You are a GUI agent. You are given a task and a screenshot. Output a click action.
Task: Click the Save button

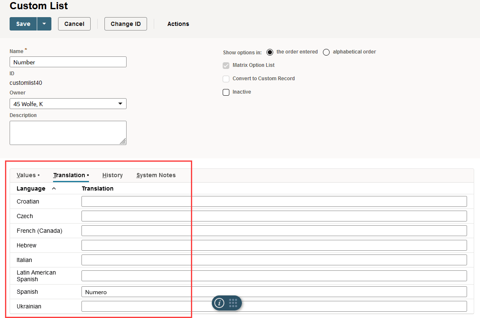[x=23, y=24]
